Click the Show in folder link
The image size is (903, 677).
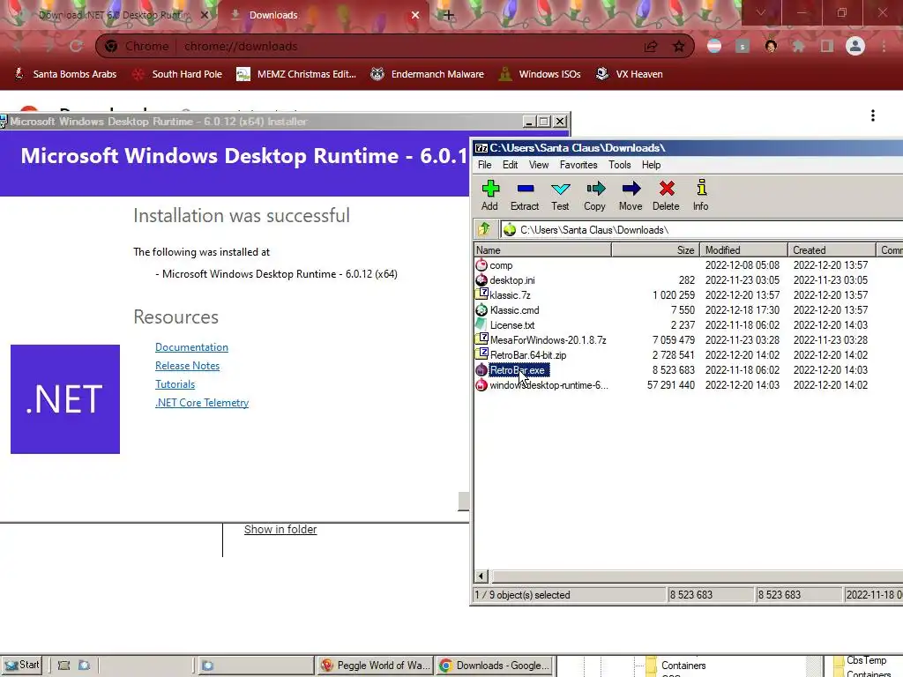click(280, 529)
